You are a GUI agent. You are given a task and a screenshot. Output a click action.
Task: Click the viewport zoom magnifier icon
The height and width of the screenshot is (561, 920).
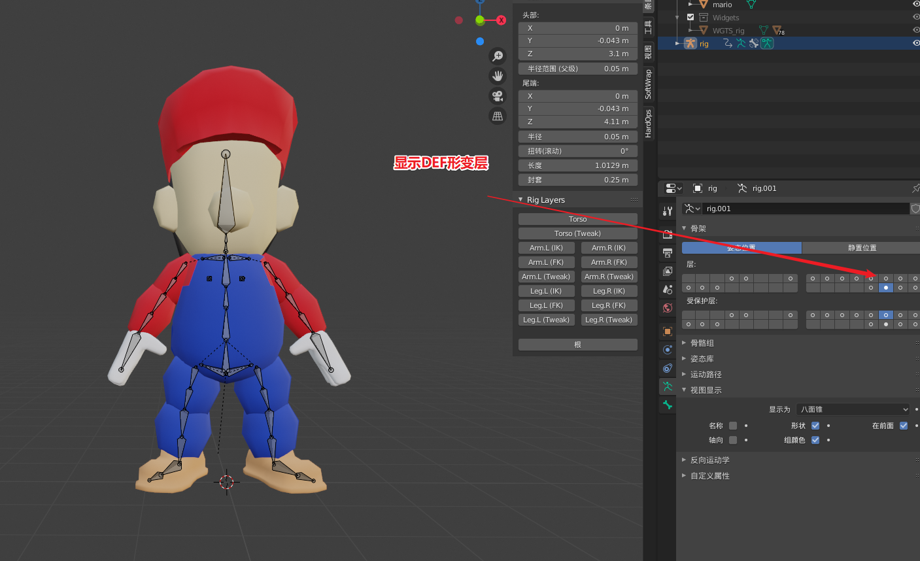tap(498, 56)
